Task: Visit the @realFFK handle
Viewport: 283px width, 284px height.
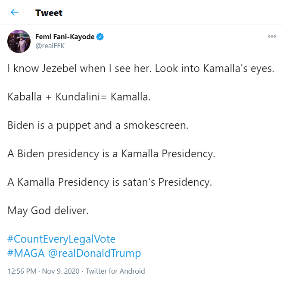Action: 50,46
